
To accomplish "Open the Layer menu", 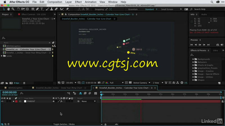I will [x=68, y=2].
